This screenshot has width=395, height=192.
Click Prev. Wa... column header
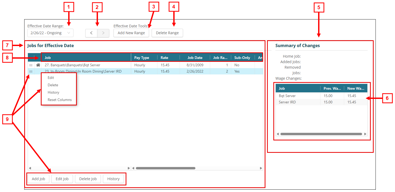[x=332, y=88]
